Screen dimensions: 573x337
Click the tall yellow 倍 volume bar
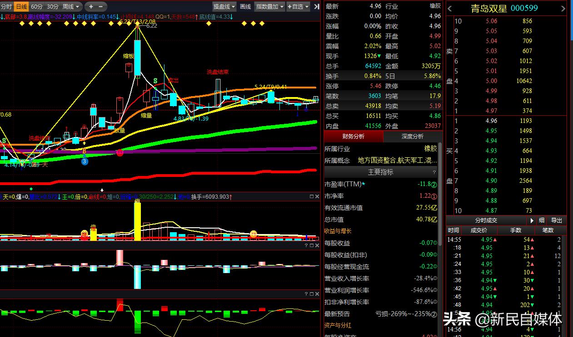coord(138,220)
